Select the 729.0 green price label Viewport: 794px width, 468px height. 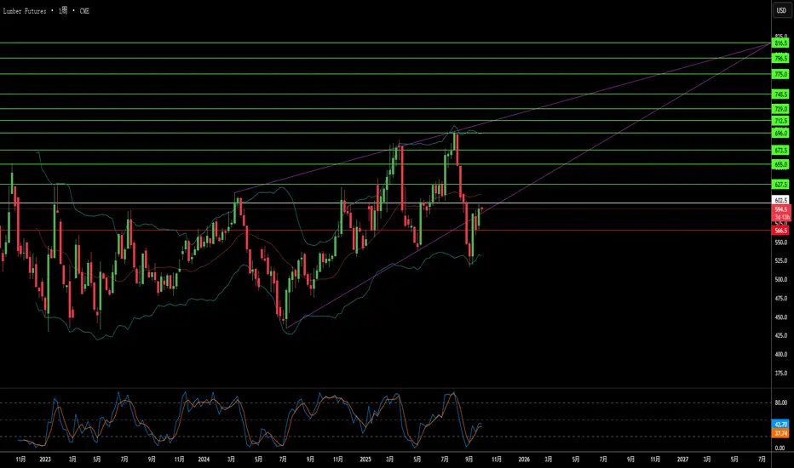coord(781,109)
